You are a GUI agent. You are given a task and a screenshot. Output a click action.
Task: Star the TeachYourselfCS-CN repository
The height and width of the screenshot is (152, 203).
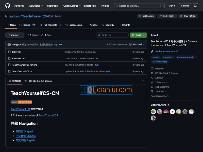(188, 16)
